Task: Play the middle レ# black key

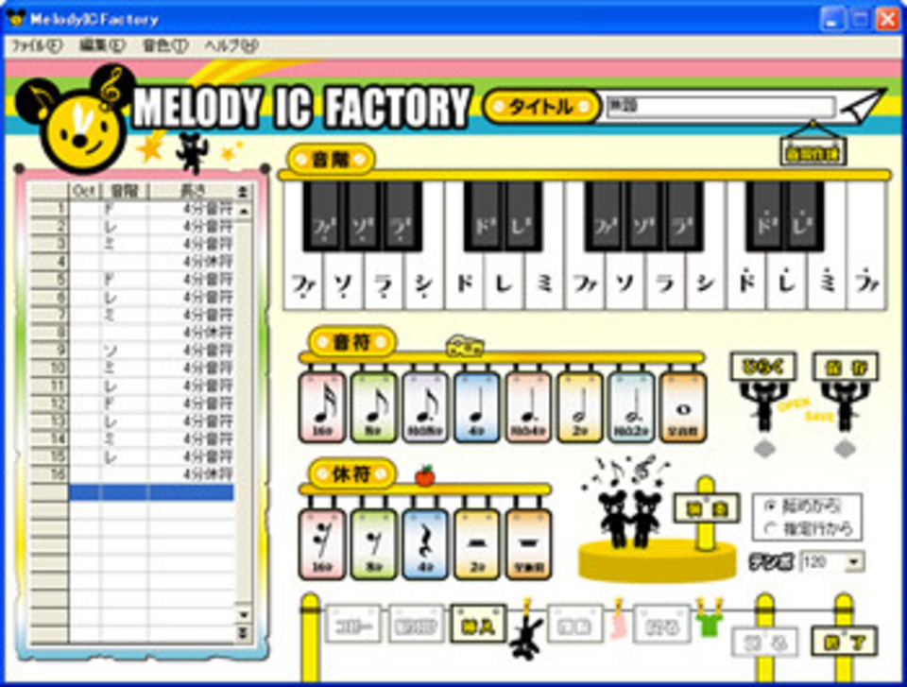Action: click(x=522, y=215)
